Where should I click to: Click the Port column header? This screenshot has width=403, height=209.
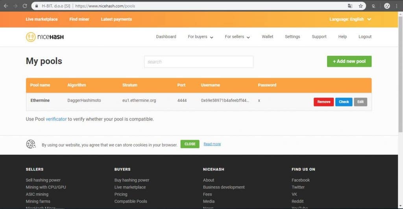point(181,85)
